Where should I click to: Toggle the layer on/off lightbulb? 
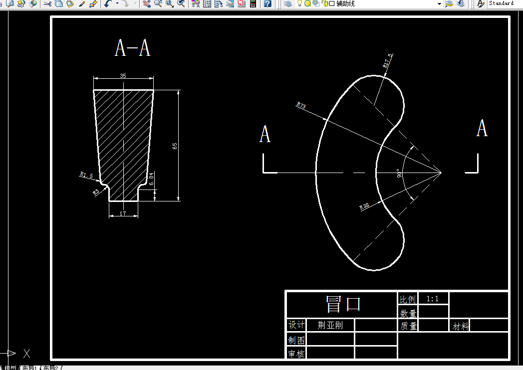point(299,3)
